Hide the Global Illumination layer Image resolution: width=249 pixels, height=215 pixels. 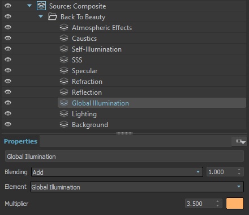tap(8, 103)
